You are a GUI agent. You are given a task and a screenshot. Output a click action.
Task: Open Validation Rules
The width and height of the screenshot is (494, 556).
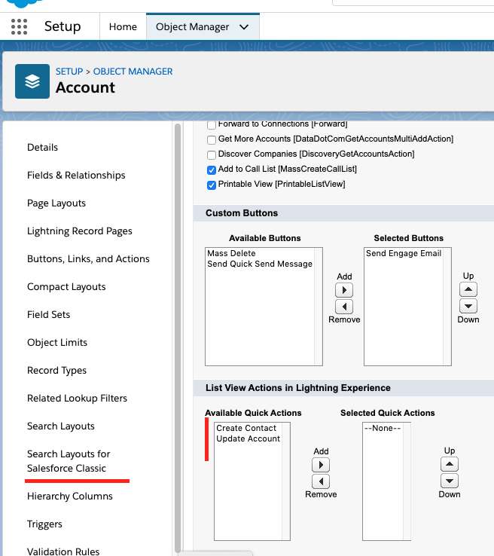coord(63,551)
